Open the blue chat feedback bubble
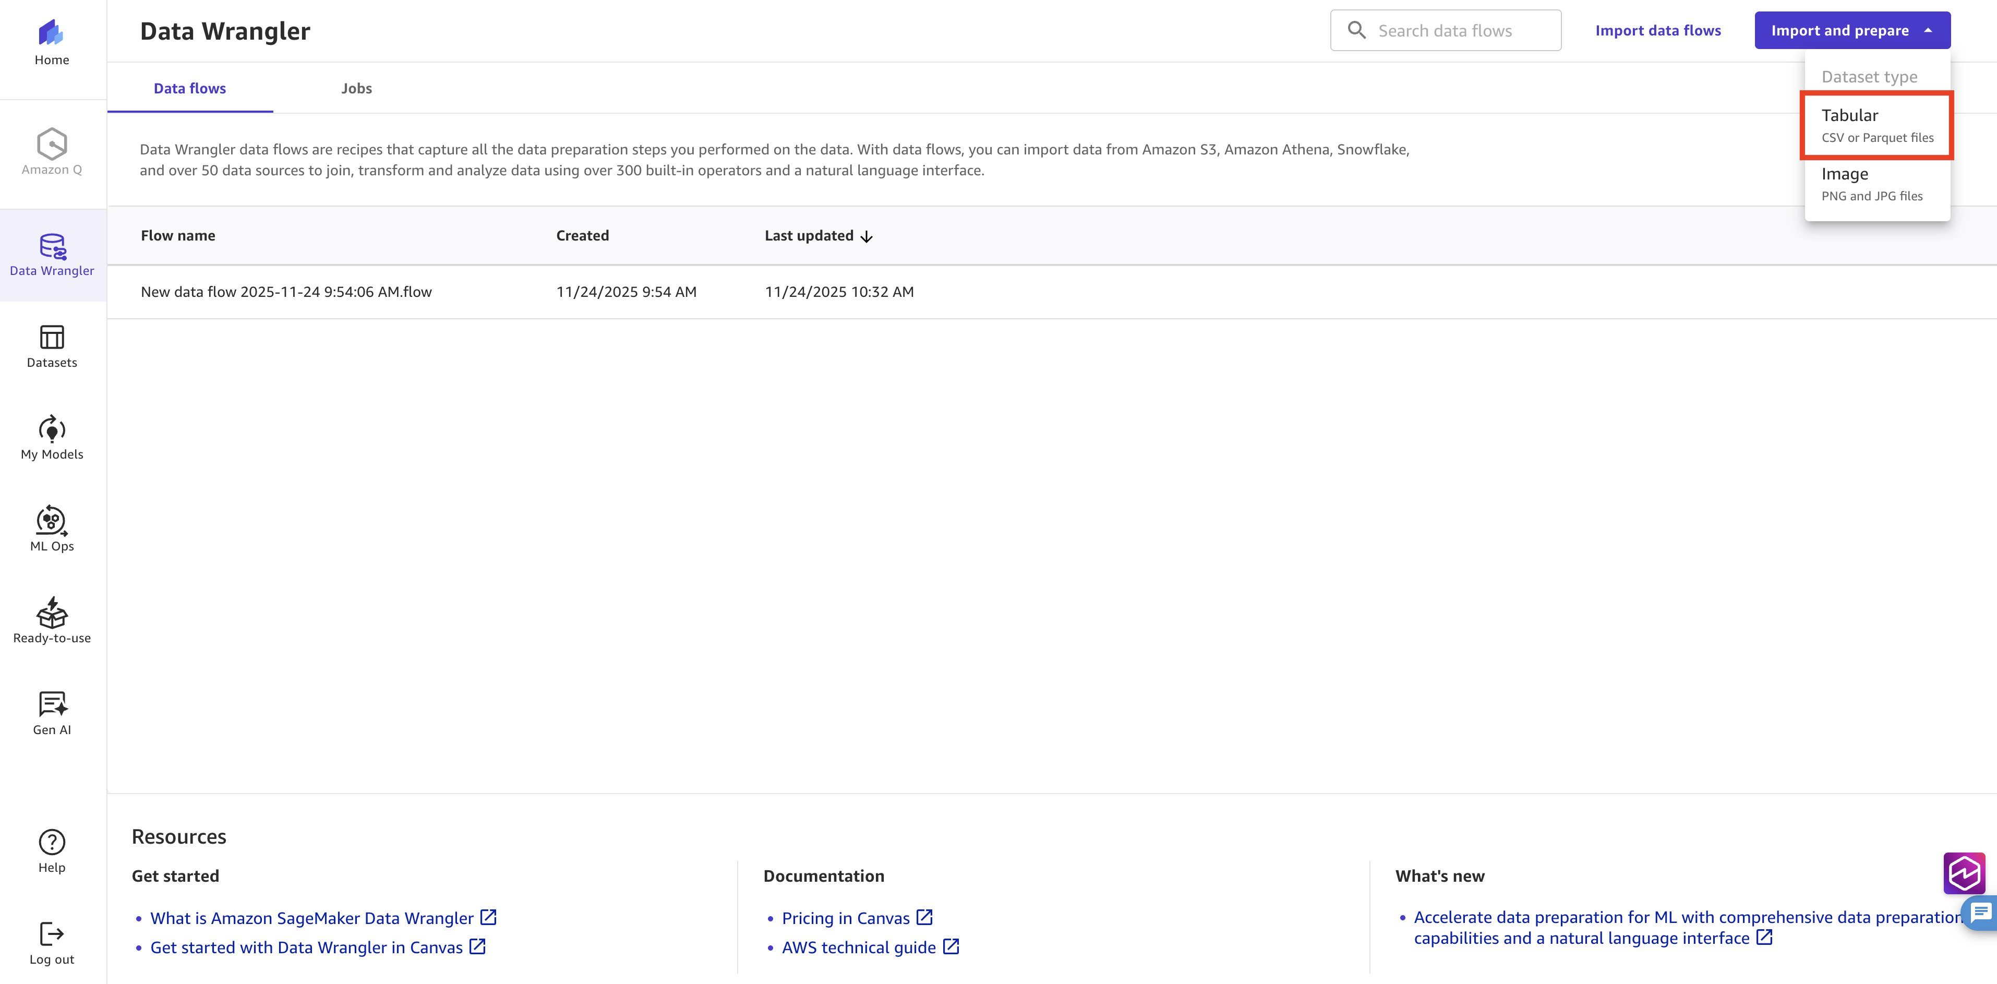 click(x=1980, y=913)
